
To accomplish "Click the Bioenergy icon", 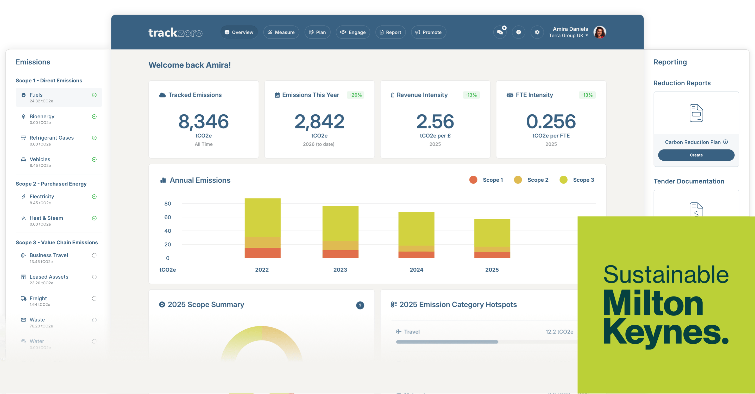I will tap(23, 116).
